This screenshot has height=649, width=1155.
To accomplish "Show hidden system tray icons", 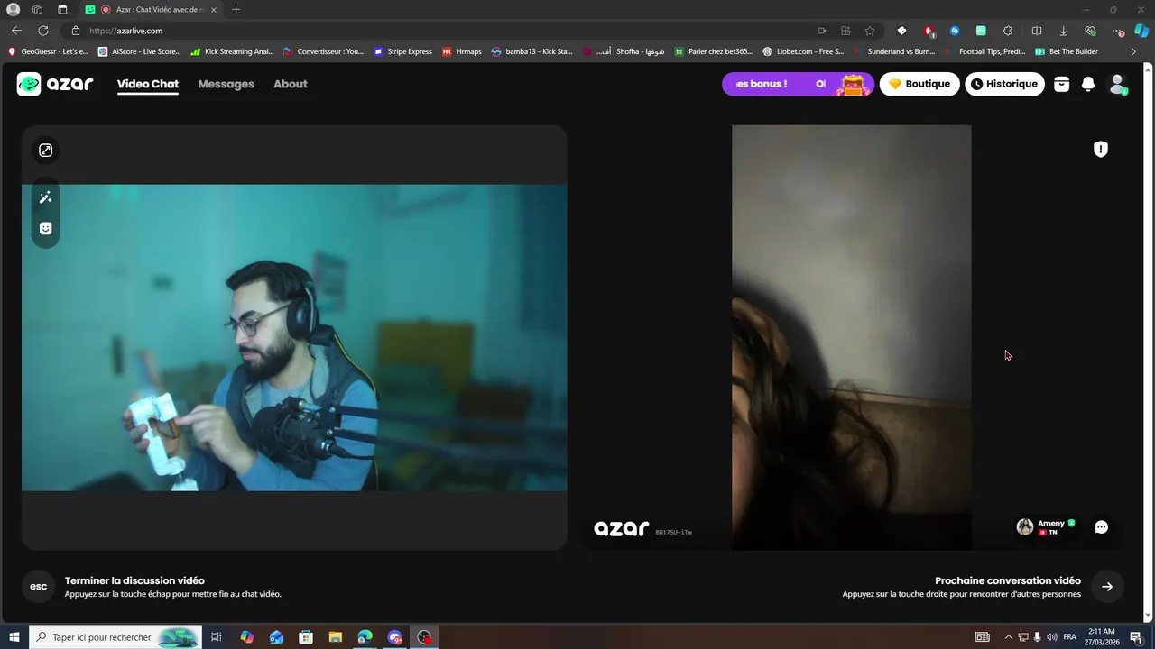I will pyautogui.click(x=1008, y=637).
